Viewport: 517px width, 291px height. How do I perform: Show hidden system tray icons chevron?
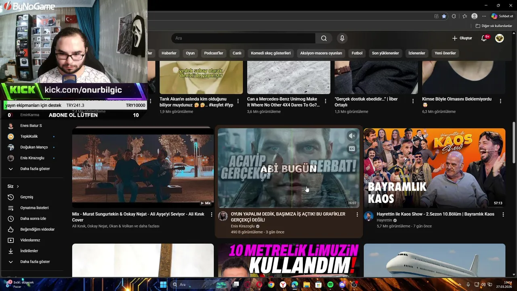[x=460, y=285]
